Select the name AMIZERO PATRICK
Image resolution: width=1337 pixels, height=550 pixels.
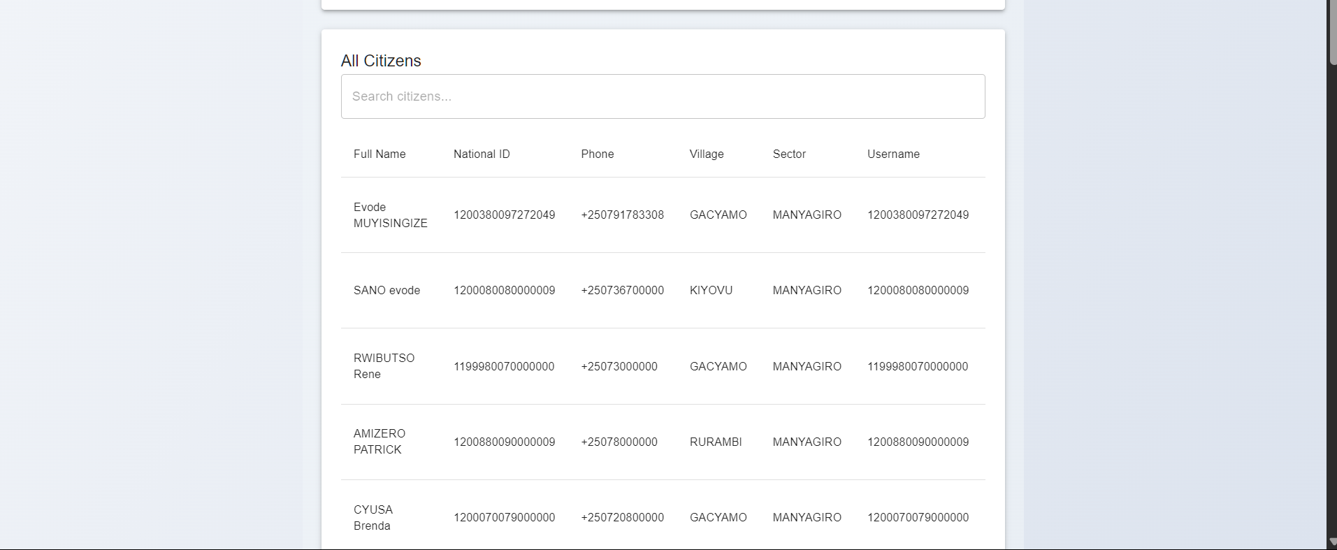click(x=380, y=442)
